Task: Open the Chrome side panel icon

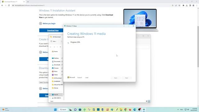Action: 190,6
